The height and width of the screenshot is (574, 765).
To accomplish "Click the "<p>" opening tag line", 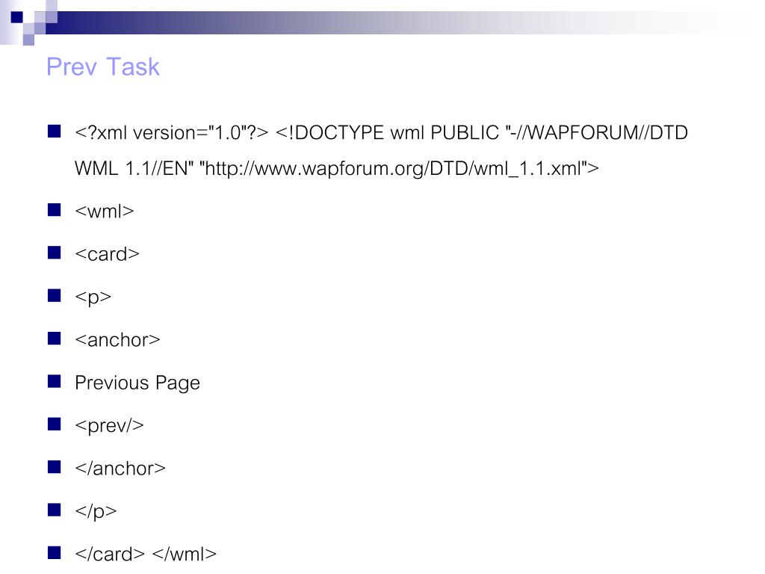I will [93, 297].
